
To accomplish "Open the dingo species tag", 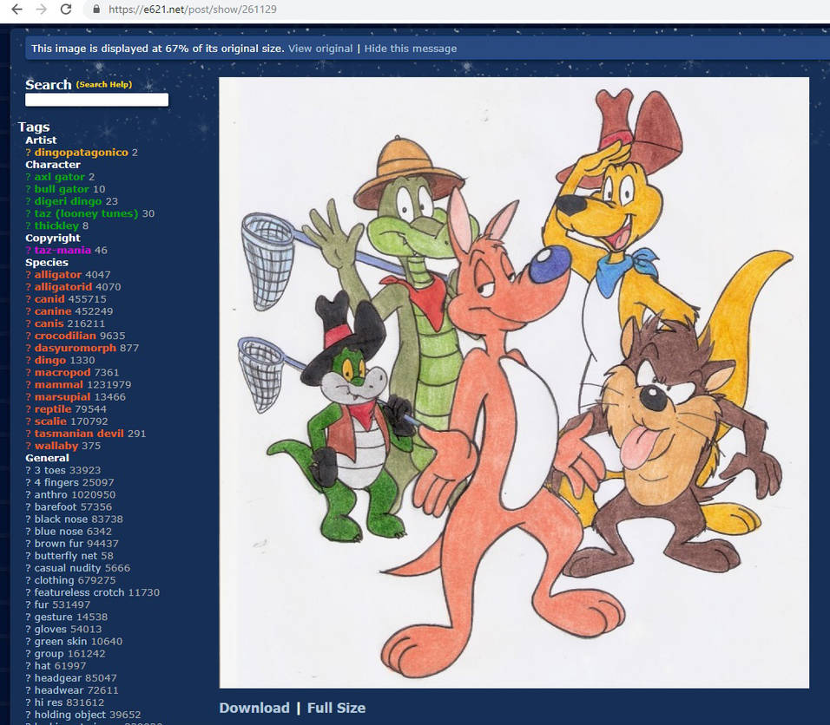I will tap(50, 360).
